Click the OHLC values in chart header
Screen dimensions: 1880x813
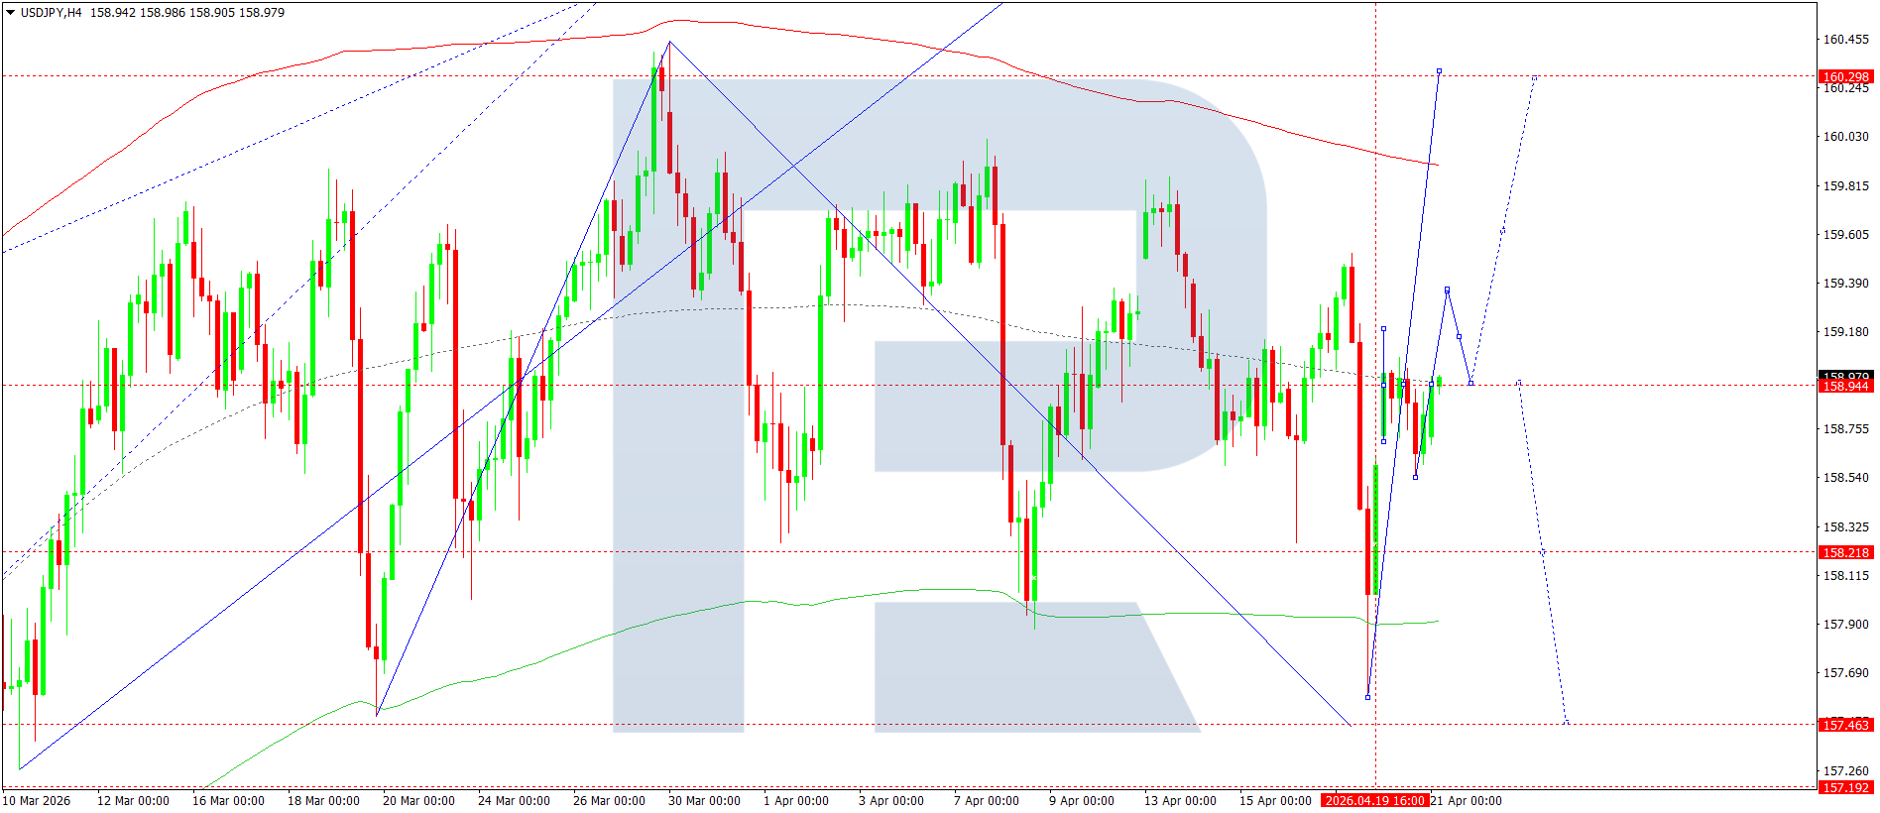coord(186,13)
